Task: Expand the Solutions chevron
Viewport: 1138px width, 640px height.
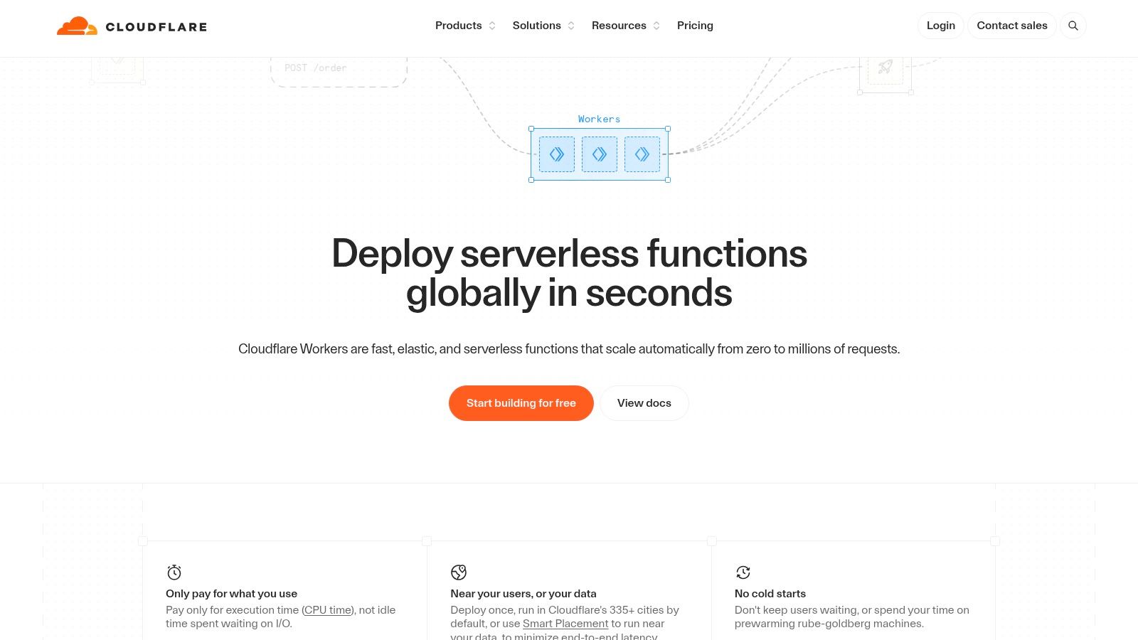Action: 571,26
